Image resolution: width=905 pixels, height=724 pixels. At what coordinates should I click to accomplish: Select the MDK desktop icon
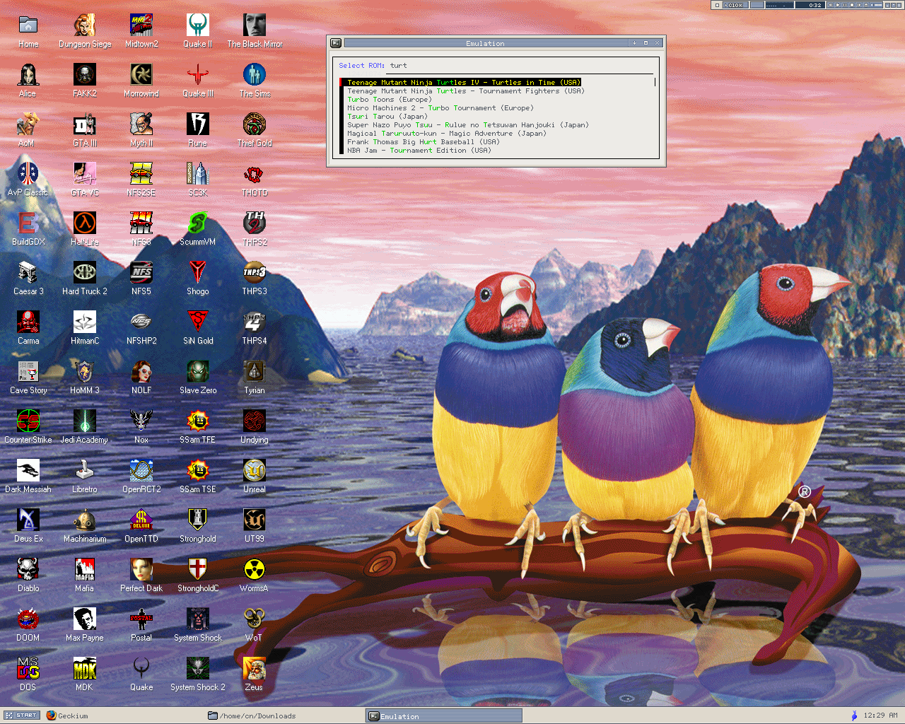pyautogui.click(x=85, y=673)
